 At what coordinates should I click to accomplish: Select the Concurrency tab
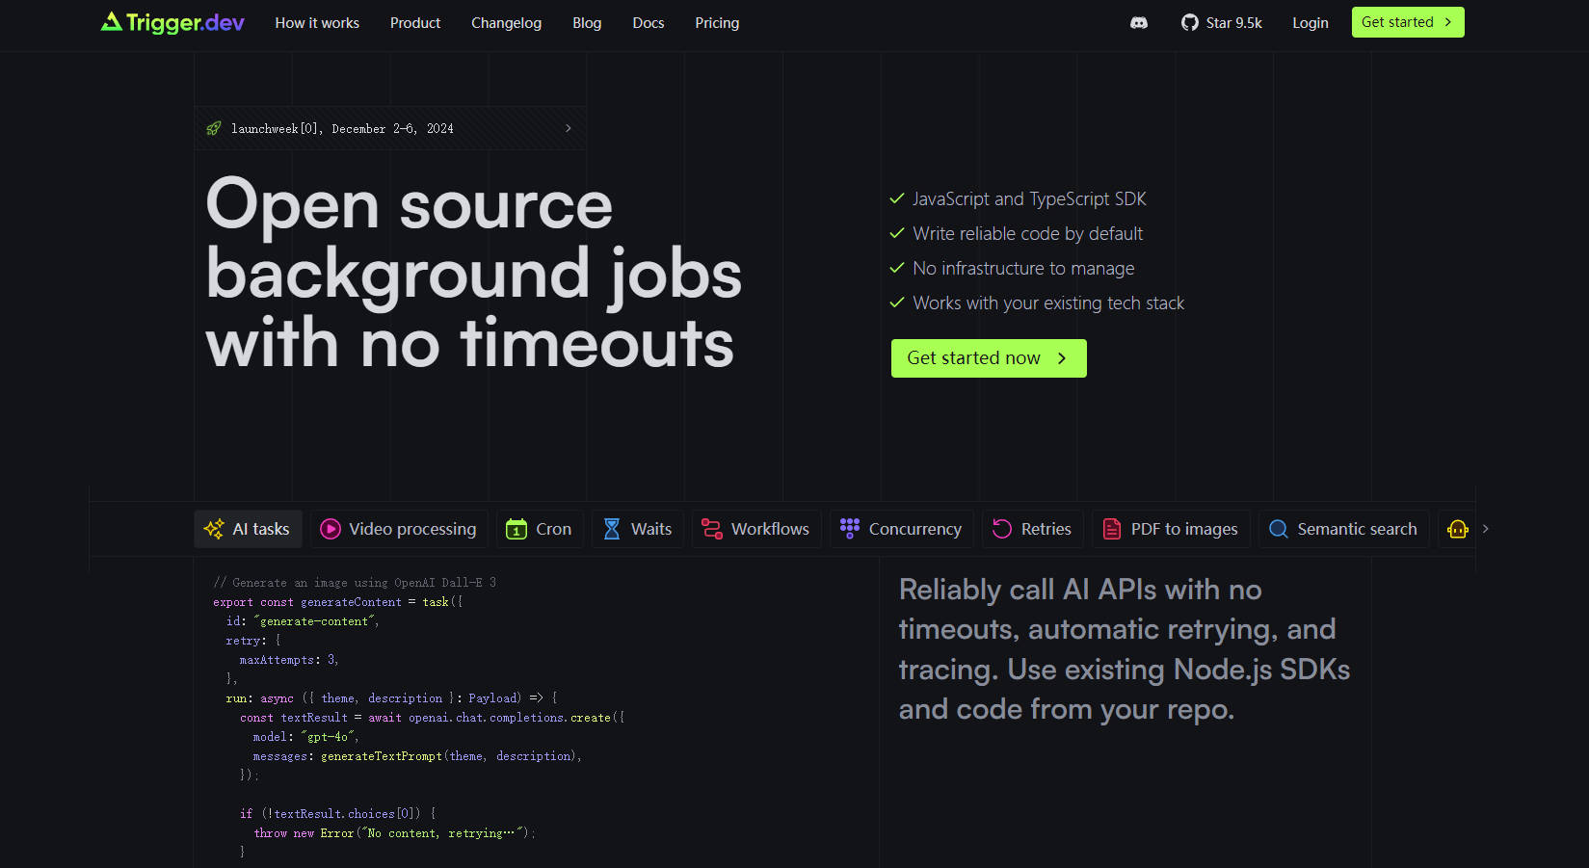(x=901, y=529)
